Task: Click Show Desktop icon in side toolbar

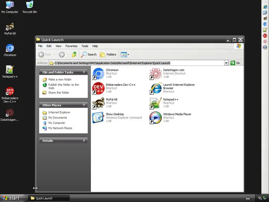Action: 265,13
